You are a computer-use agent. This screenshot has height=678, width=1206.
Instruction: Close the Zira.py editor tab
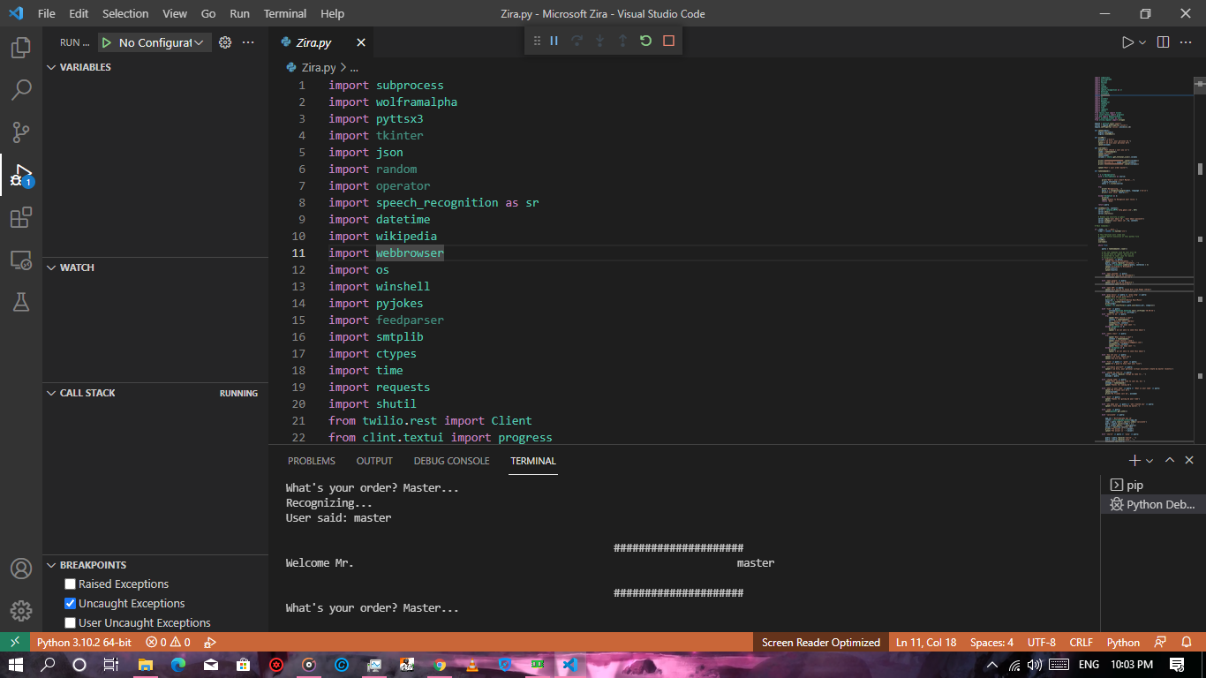[x=361, y=42]
